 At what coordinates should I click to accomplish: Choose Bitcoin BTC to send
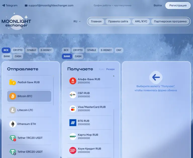tap(29, 96)
